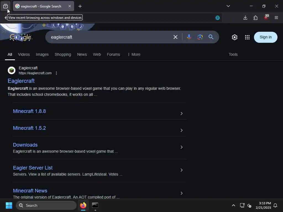Screen dimensions: 283x212
Task: Open the Minecraft News sitelink
Action: point(30,191)
